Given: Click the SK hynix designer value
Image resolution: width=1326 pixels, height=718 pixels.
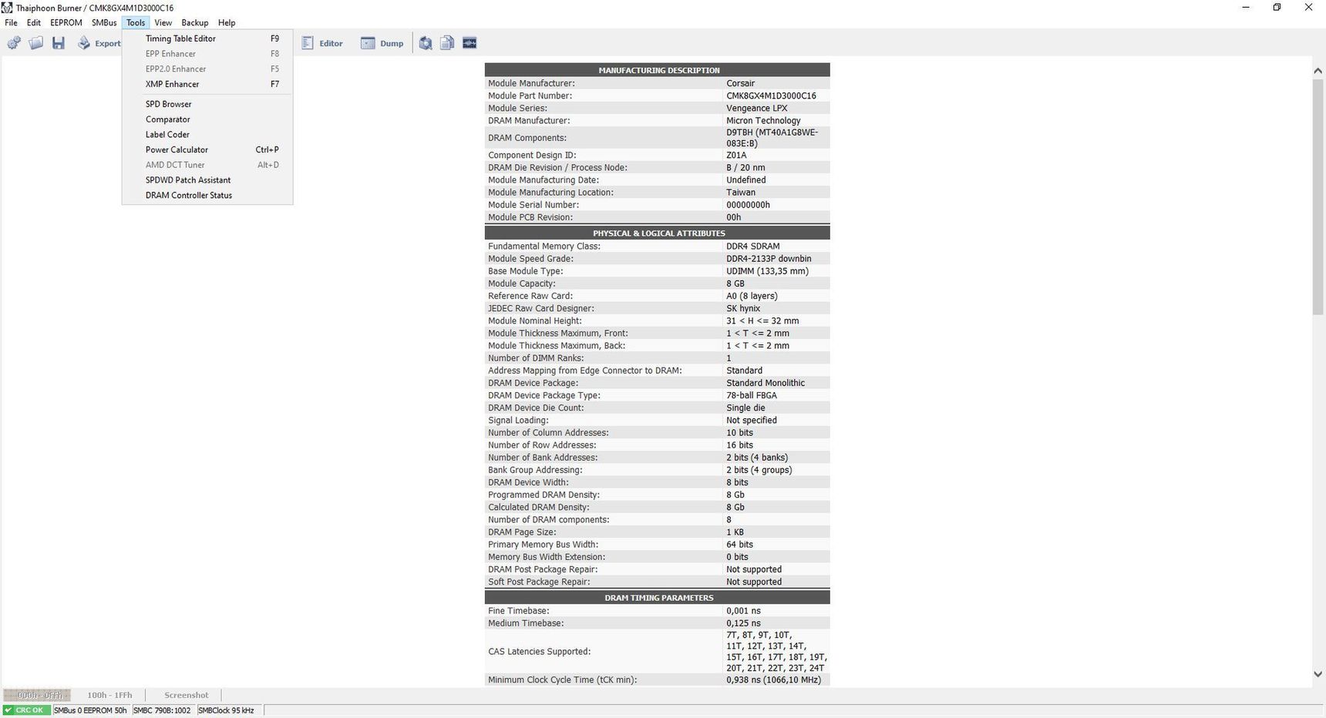Looking at the screenshot, I should tap(743, 308).
